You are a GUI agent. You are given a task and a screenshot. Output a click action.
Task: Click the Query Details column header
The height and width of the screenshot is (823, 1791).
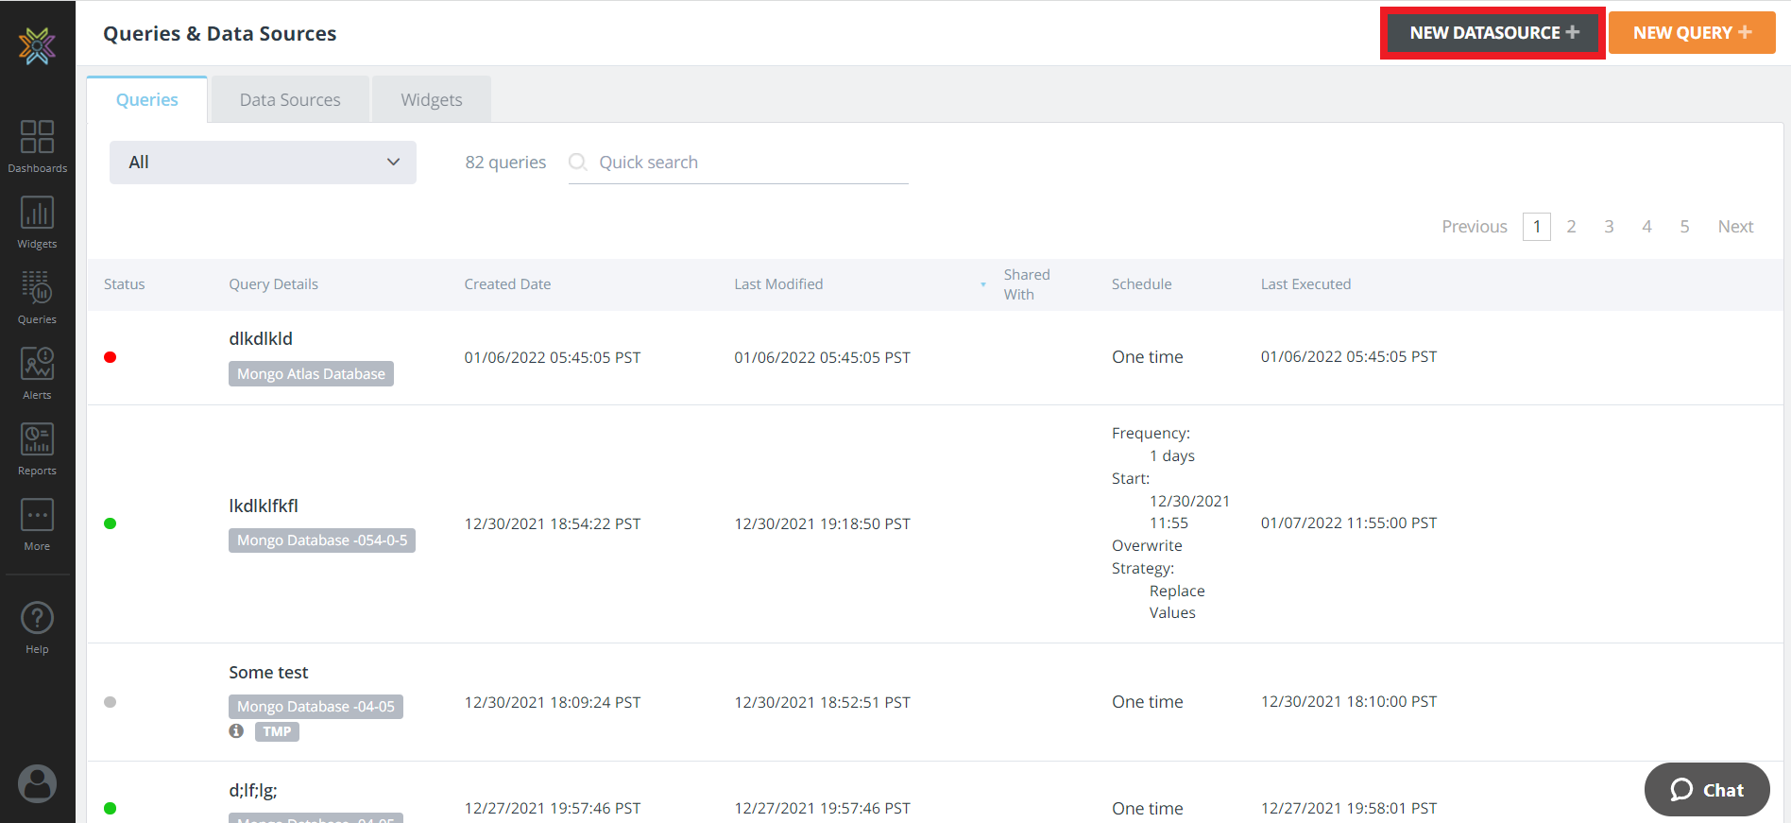pyautogui.click(x=273, y=284)
